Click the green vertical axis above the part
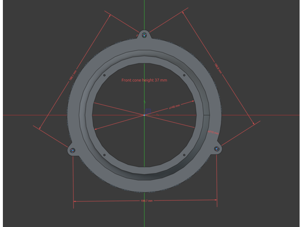This screenshot has height=227, width=302. pyautogui.click(x=144, y=14)
